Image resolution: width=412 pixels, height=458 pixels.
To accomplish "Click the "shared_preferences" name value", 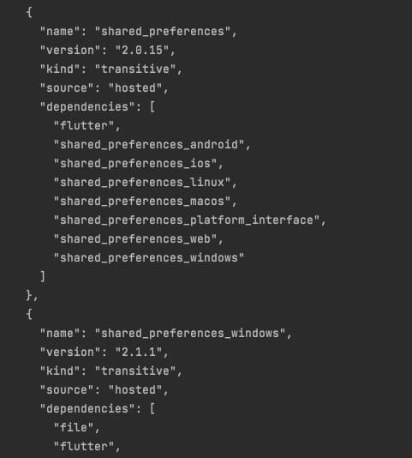I will pos(163,32).
